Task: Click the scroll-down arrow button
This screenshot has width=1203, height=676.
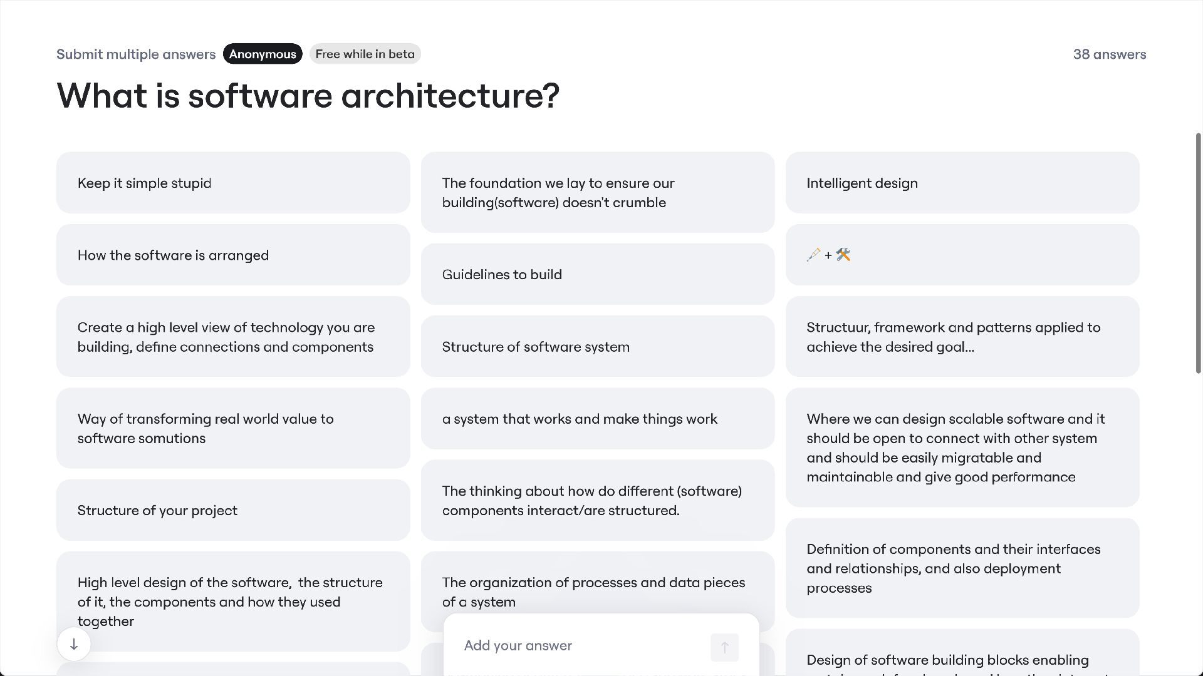Action: coord(74,644)
